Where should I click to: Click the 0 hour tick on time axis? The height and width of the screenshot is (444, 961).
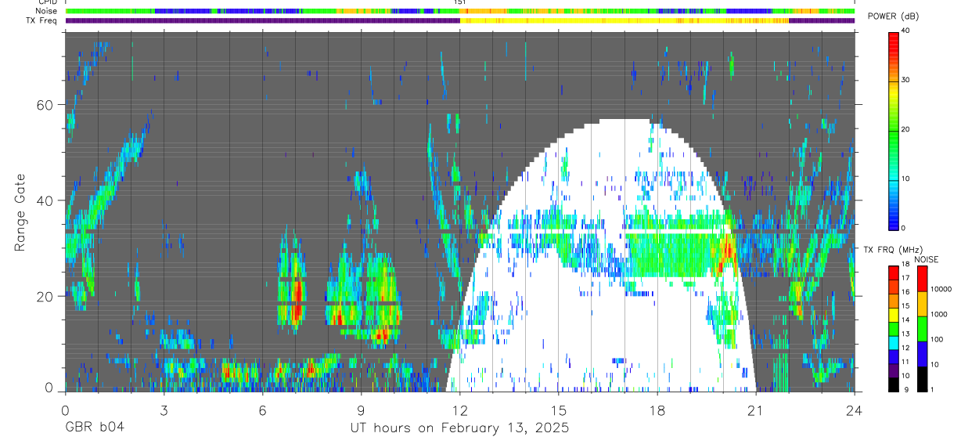click(65, 409)
